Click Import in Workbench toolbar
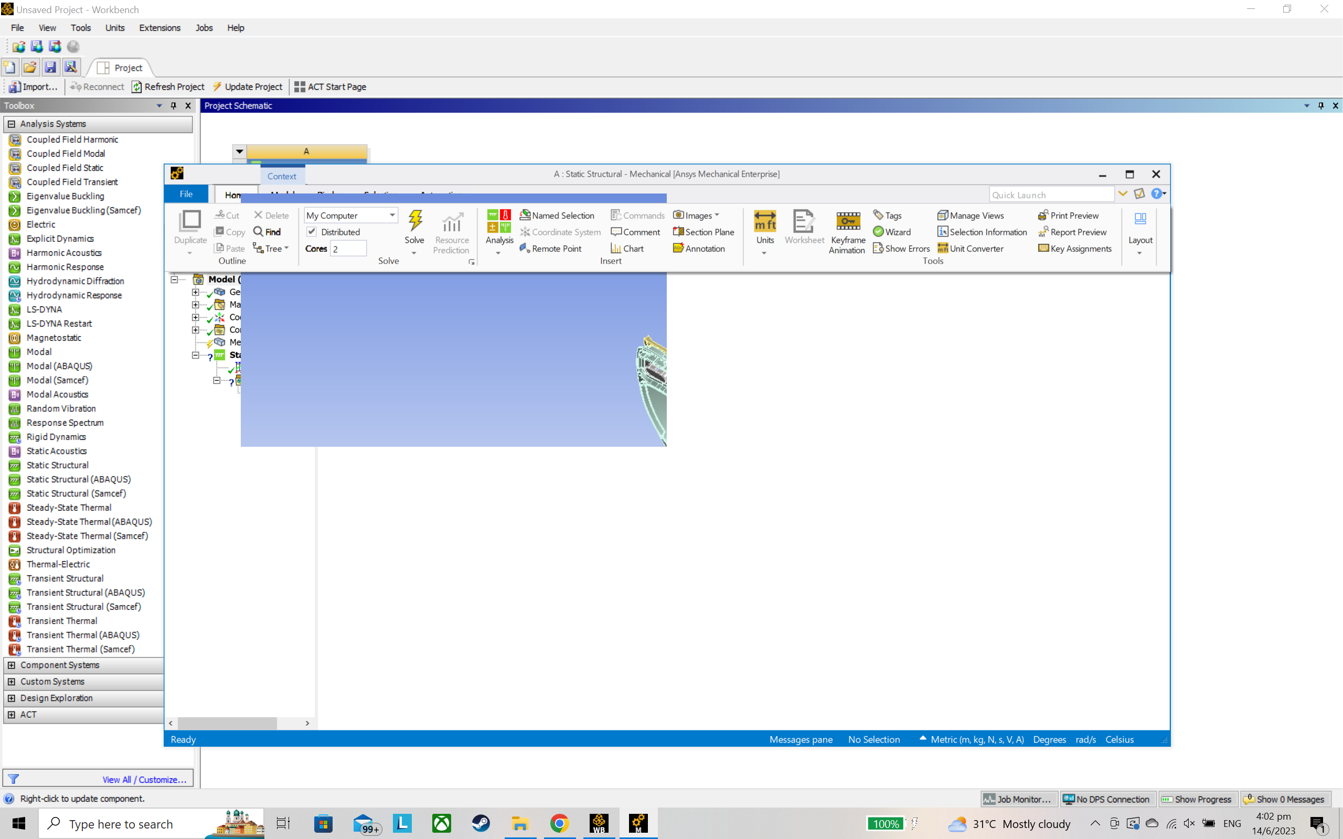 tap(33, 87)
